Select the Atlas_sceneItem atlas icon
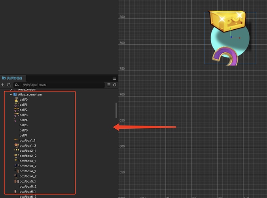 [x=15, y=94]
